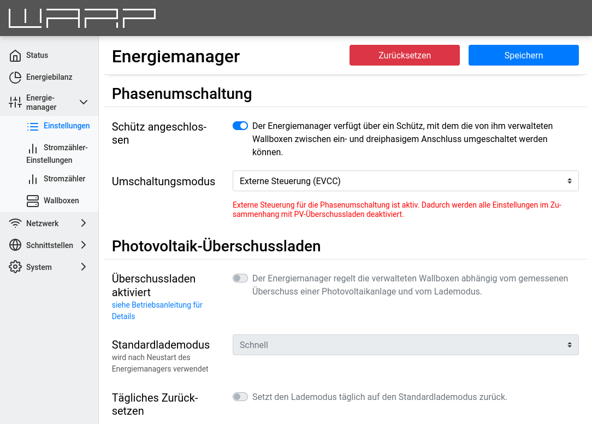Expand the Netzwerk menu section
Image resolution: width=592 pixels, height=424 pixels.
click(83, 223)
